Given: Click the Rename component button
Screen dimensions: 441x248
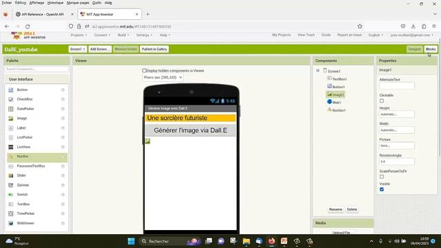Looking at the screenshot, I should tap(336, 209).
